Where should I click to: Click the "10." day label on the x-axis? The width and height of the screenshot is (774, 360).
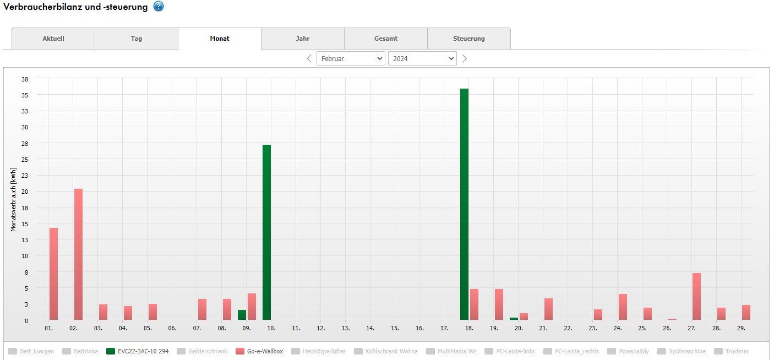[271, 328]
